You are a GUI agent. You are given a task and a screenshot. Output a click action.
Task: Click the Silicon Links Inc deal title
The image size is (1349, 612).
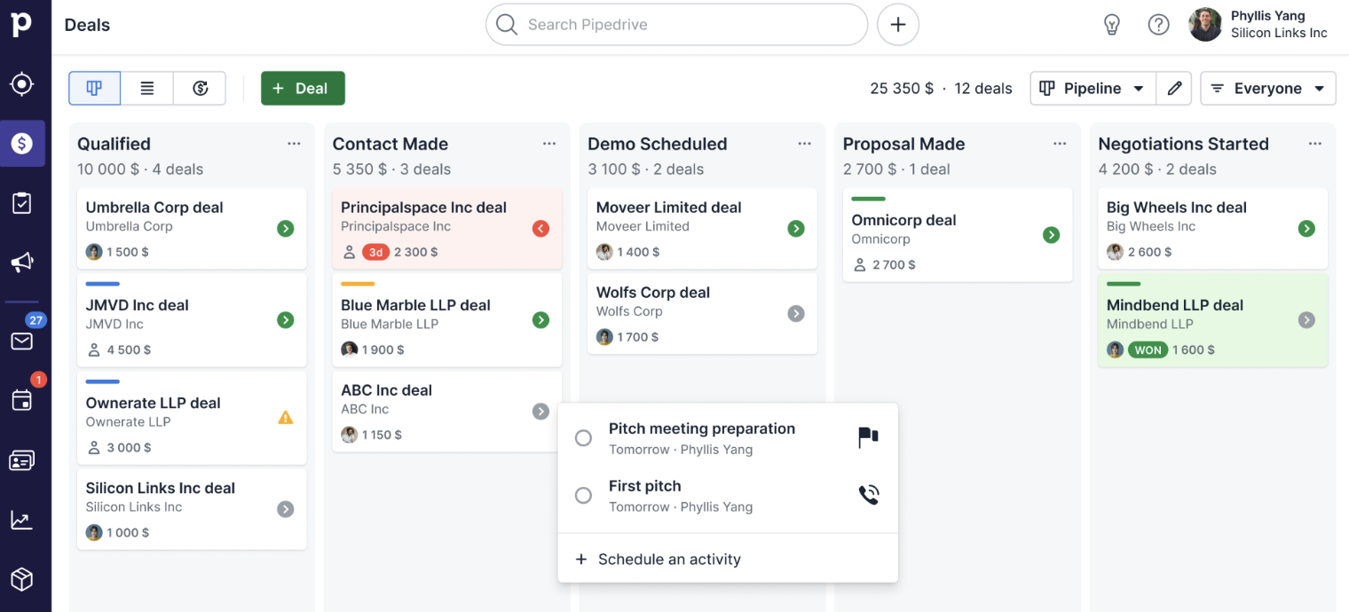(161, 488)
